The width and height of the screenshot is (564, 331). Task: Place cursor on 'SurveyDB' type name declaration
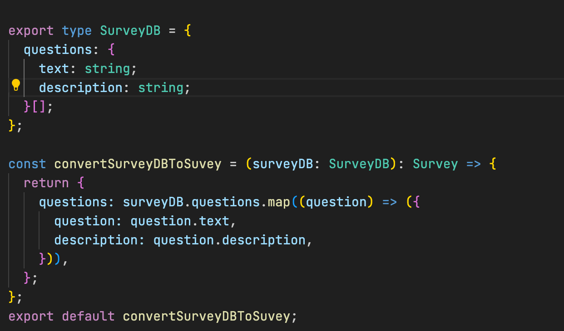pyautogui.click(x=130, y=31)
